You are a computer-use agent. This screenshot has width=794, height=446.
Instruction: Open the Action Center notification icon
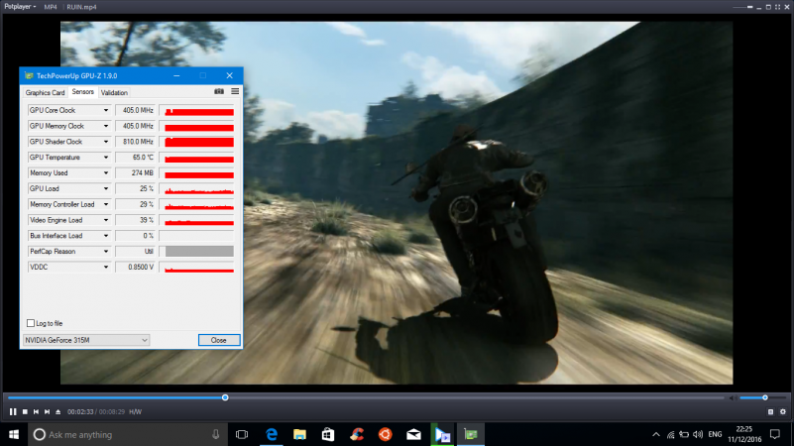point(775,434)
